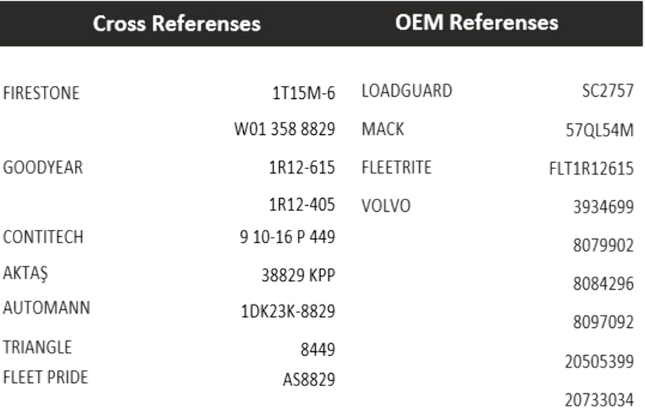Select the FIRESTONE brand label
The width and height of the screenshot is (645, 408).
[x=41, y=93]
